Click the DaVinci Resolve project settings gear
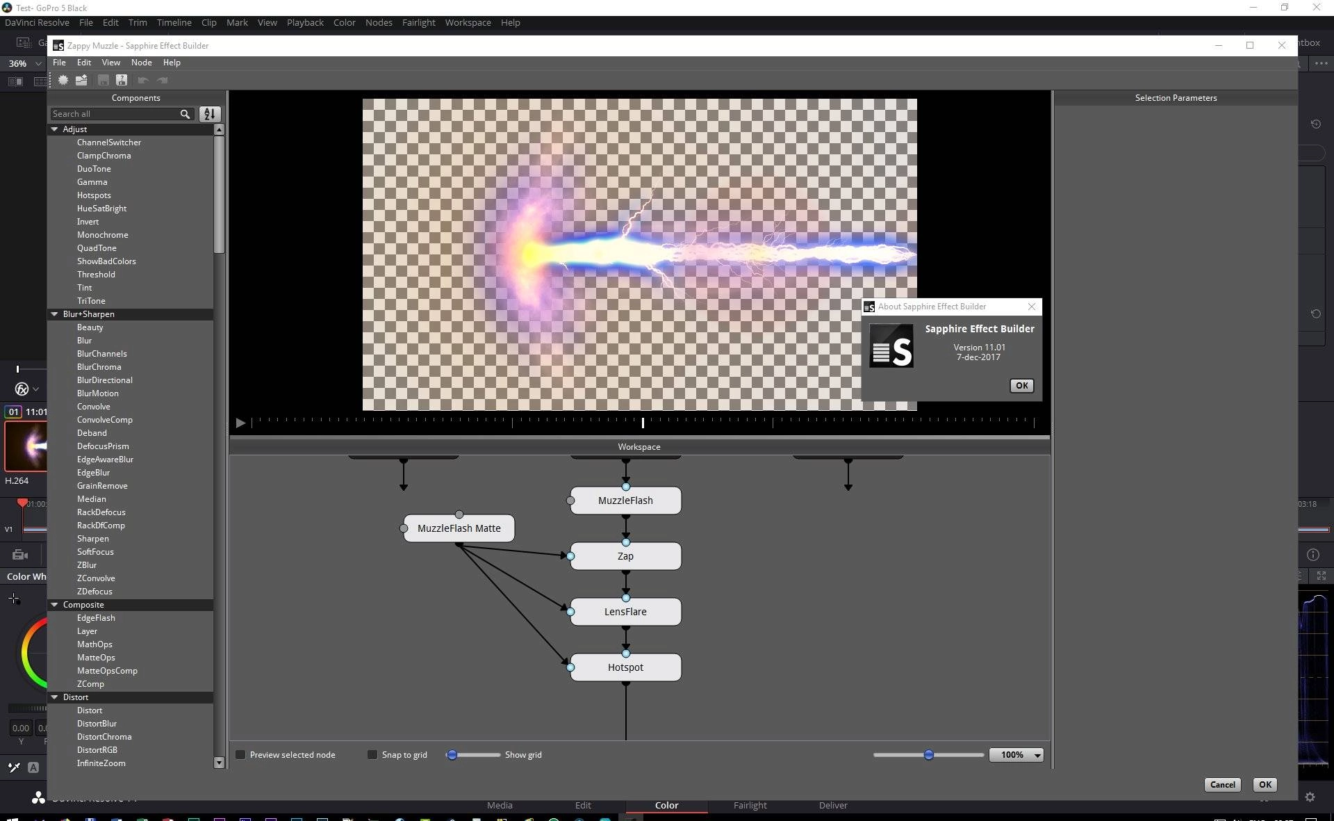 [x=1310, y=797]
